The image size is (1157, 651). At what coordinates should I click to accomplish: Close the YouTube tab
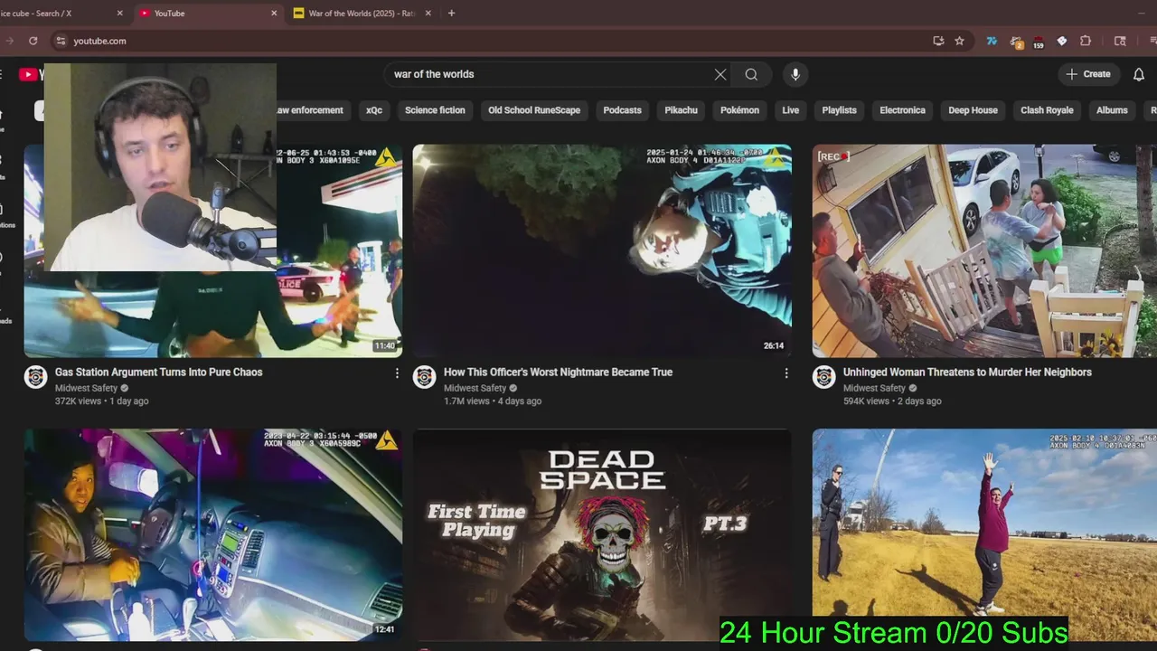click(x=274, y=14)
